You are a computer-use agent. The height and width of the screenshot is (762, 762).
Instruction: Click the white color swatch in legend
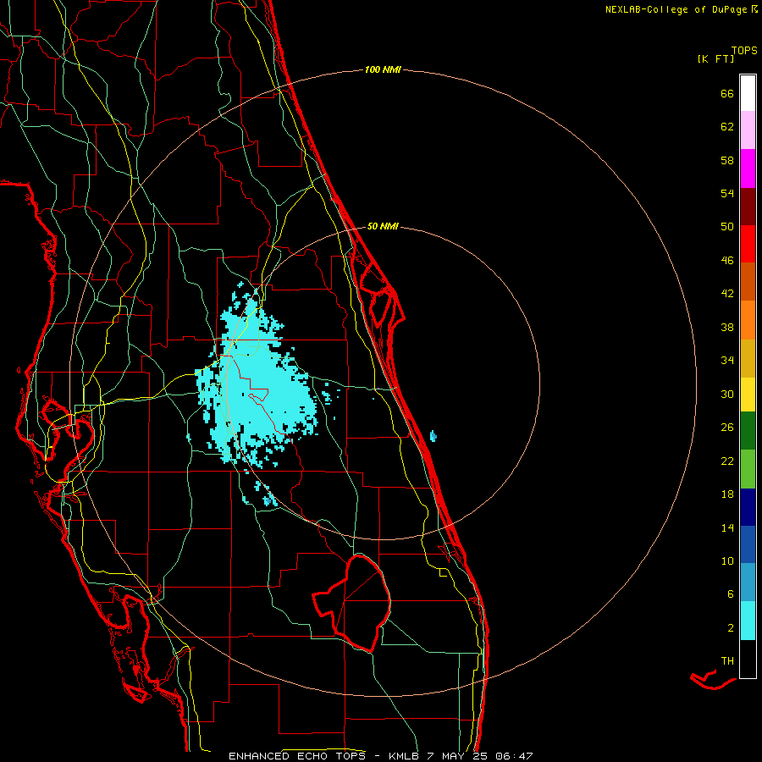click(x=748, y=93)
